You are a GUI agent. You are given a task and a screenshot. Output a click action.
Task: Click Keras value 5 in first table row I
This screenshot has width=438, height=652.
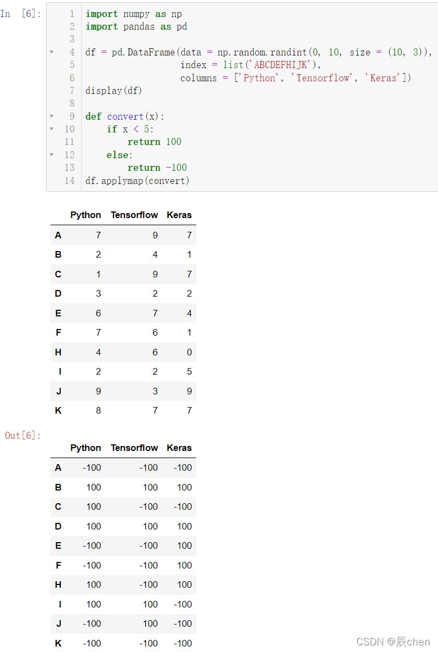pos(189,371)
